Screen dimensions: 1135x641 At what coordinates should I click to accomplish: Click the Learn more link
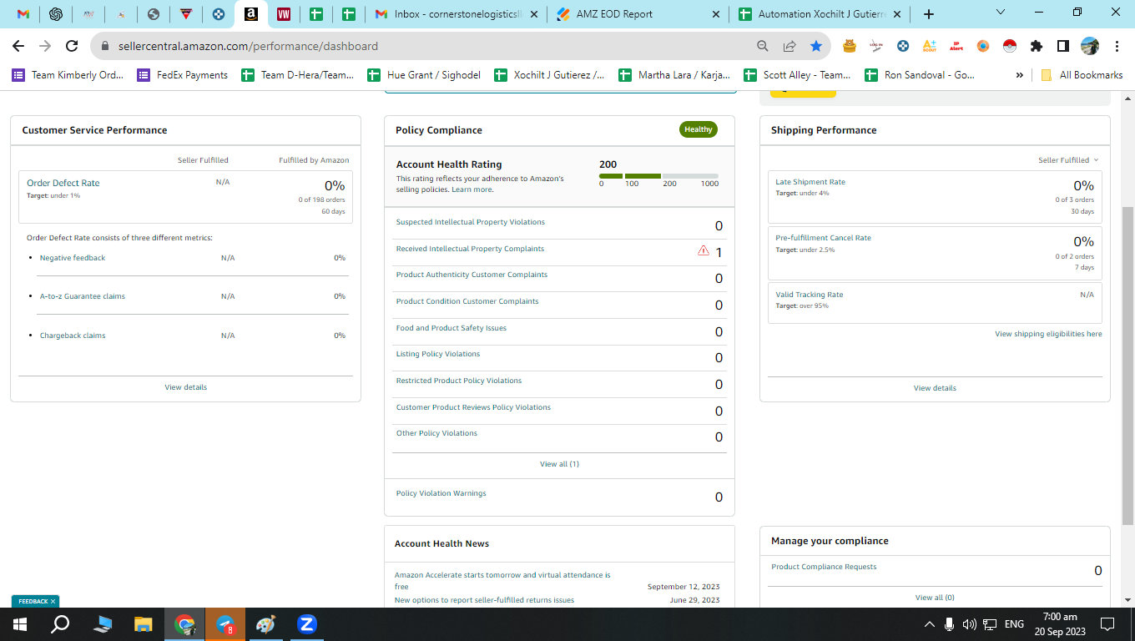tap(472, 189)
